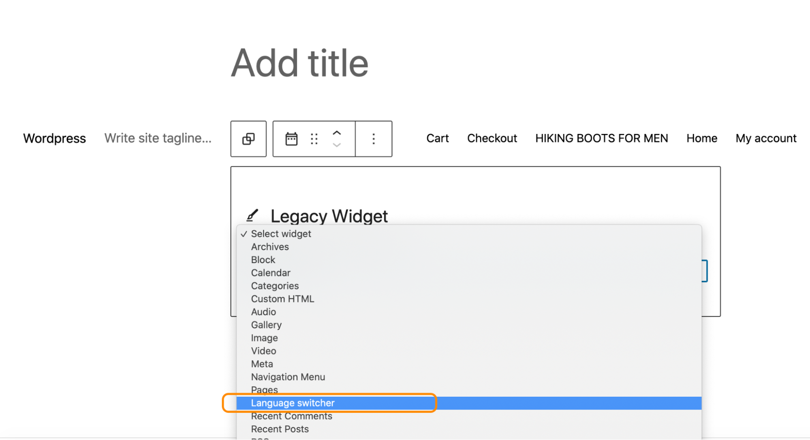Screen dimensions: 810x440
Task: Click the select parent block icon
Action: tap(248, 139)
